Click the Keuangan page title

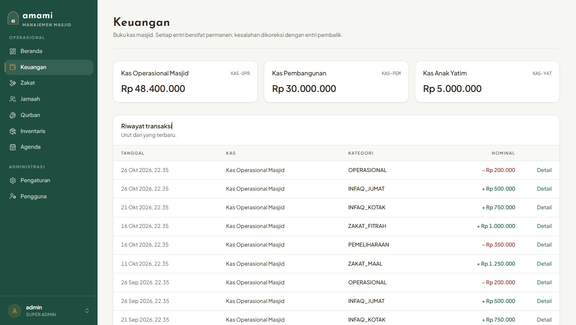[x=142, y=22]
